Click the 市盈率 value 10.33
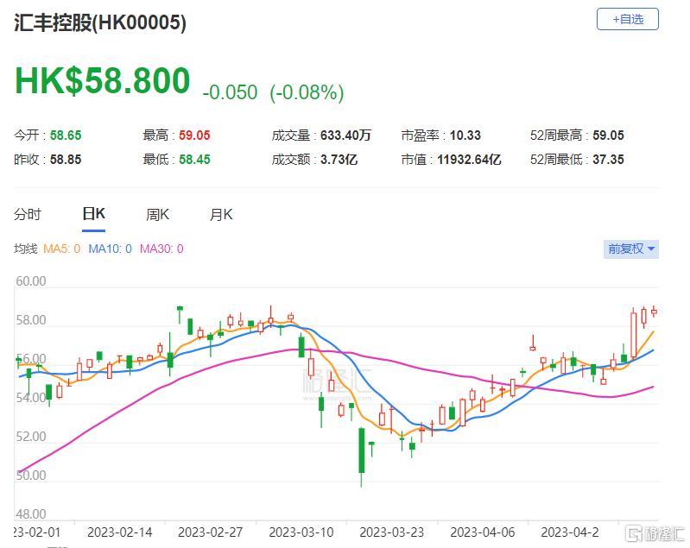 [x=465, y=135]
